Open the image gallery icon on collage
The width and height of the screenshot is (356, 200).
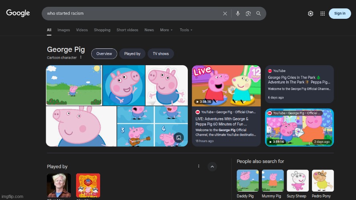pos(179,138)
